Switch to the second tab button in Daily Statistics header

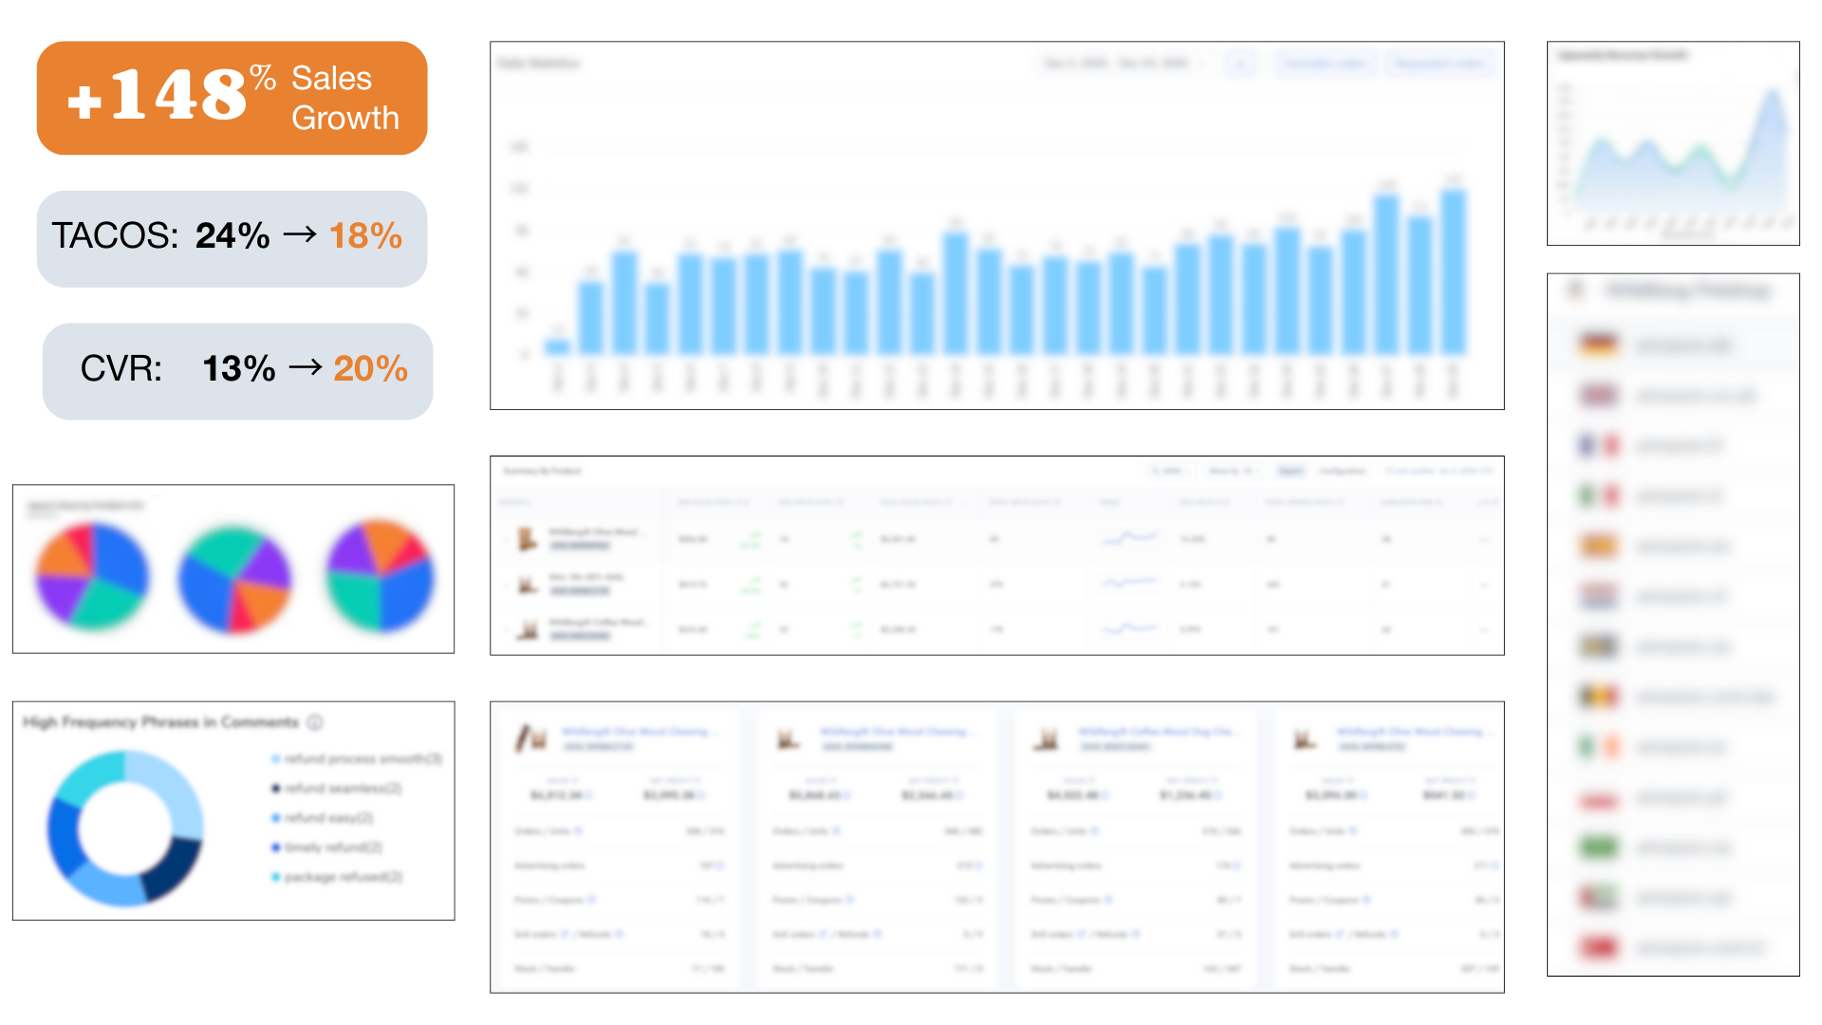click(x=1441, y=64)
